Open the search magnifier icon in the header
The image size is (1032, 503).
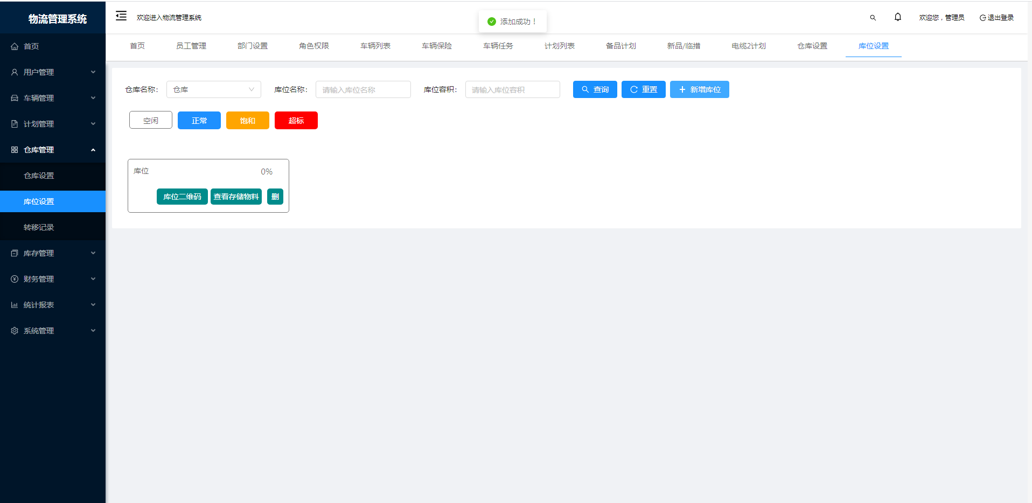coord(873,18)
